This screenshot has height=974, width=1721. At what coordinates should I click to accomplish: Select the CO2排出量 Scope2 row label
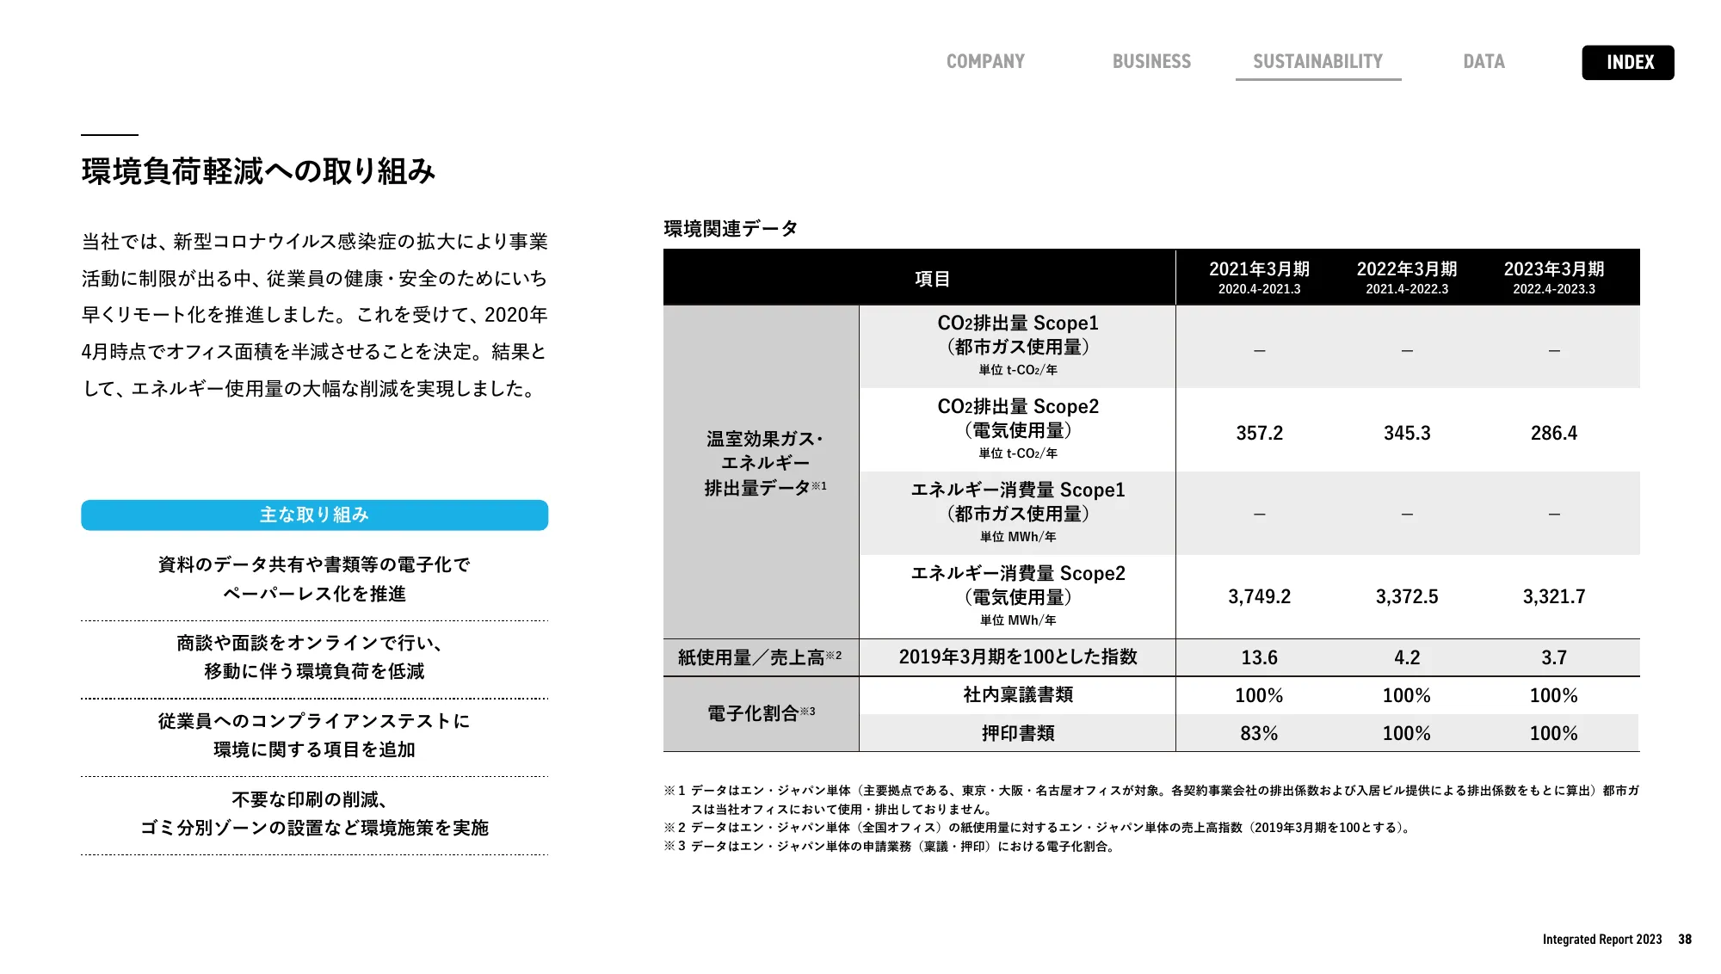(x=1018, y=429)
